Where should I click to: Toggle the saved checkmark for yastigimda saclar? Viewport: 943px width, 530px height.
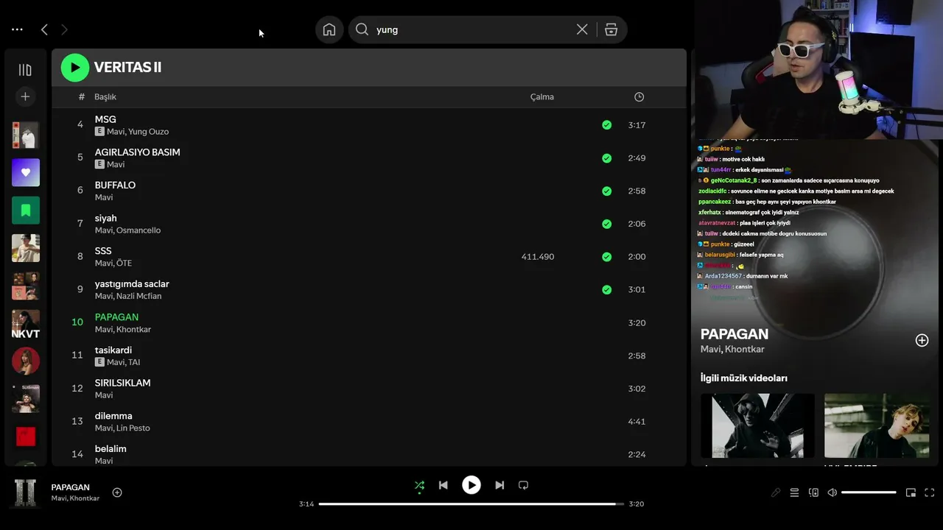pyautogui.click(x=606, y=290)
